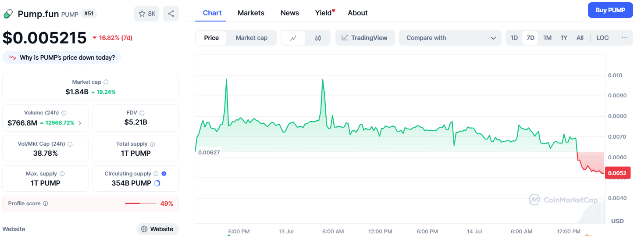Open the Markets tab
This screenshot has height=236, width=634.
251,13
